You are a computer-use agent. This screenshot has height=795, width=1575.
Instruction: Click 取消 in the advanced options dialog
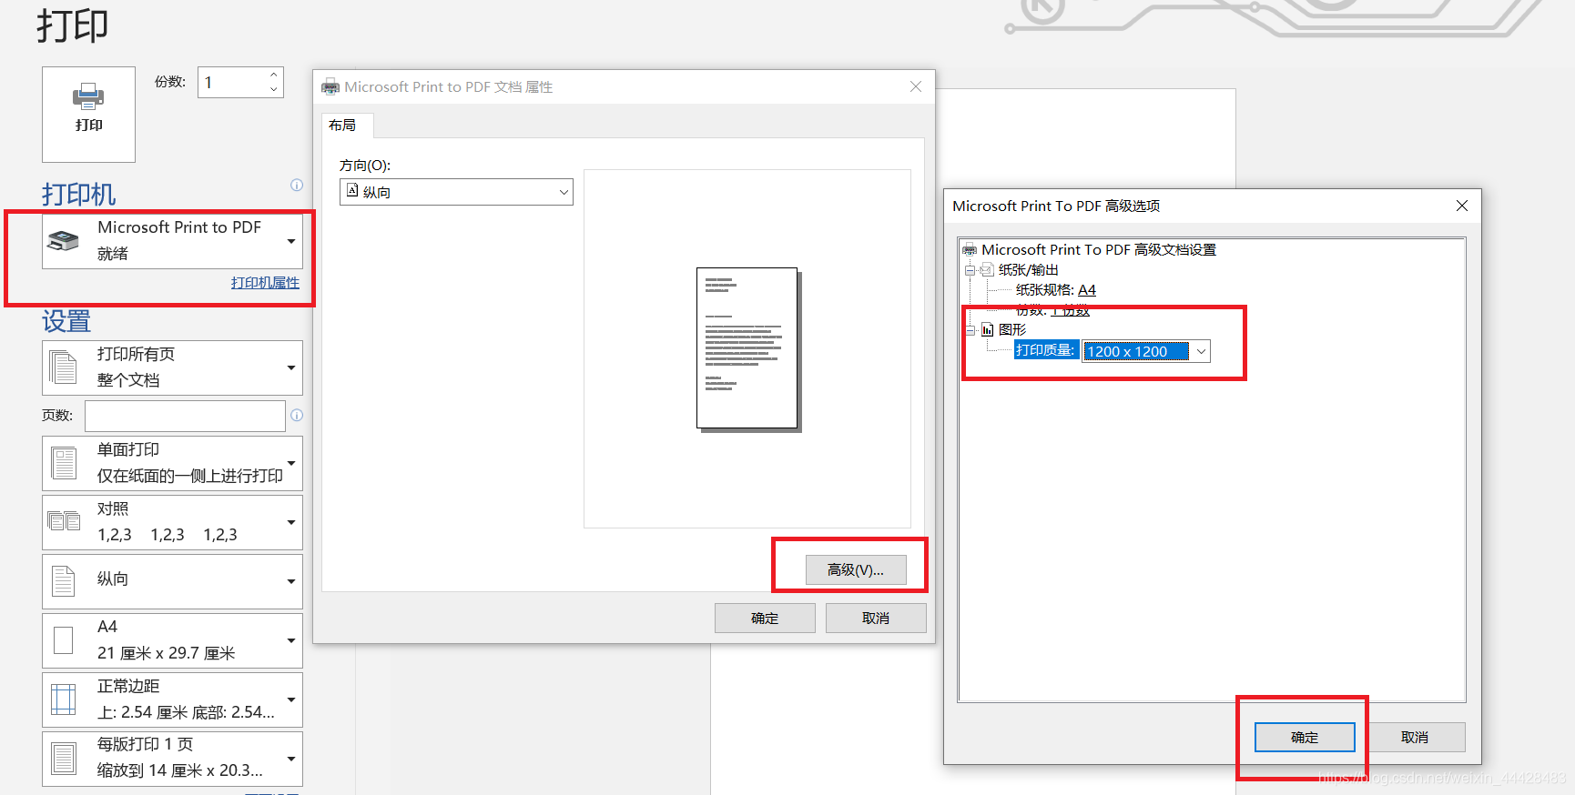click(x=1415, y=737)
